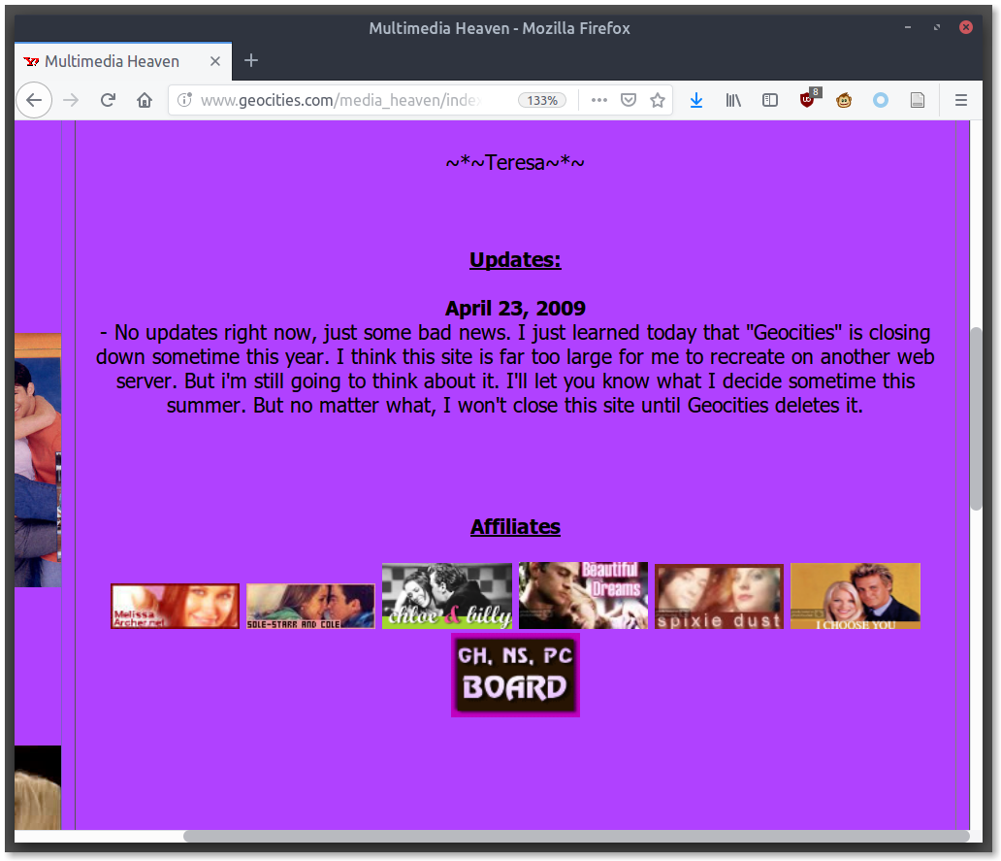Click the GH, NS, PC Board banner
Image resolution: width=1001 pixels, height=861 pixels.
pyautogui.click(x=515, y=676)
